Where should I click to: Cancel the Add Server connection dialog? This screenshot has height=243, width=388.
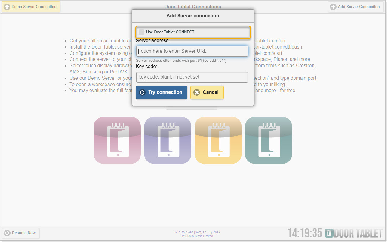[x=207, y=92]
